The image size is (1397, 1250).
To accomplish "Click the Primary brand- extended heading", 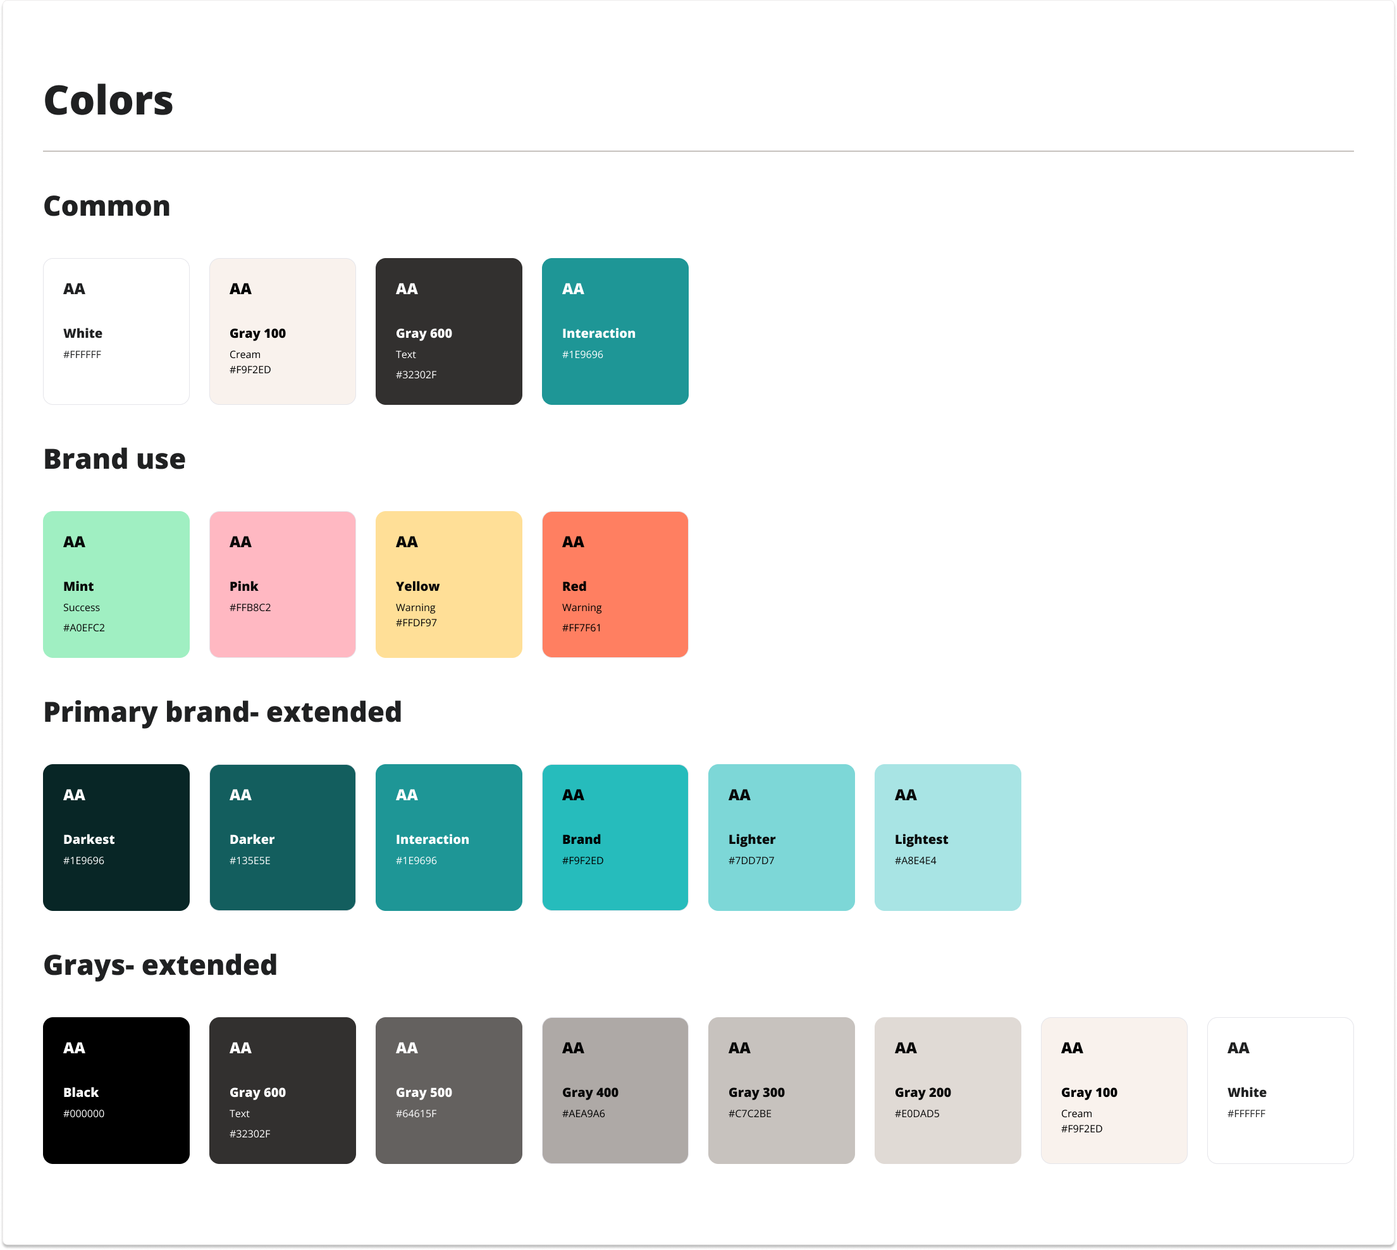I will coord(223,712).
